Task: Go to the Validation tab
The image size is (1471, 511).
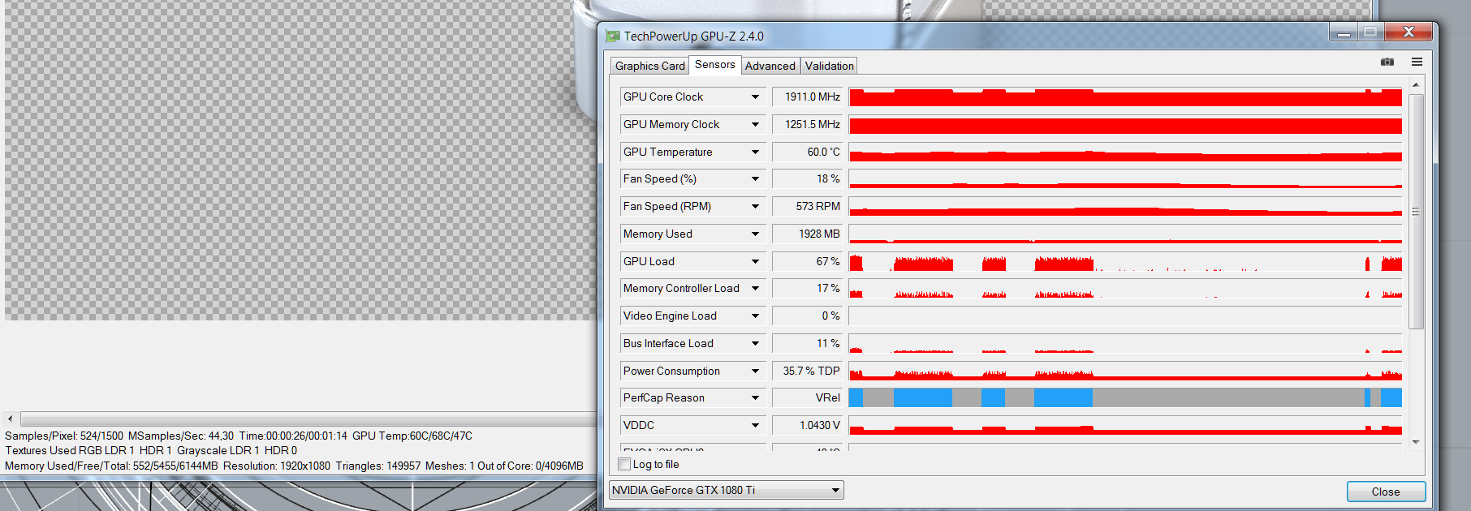Action: (829, 66)
